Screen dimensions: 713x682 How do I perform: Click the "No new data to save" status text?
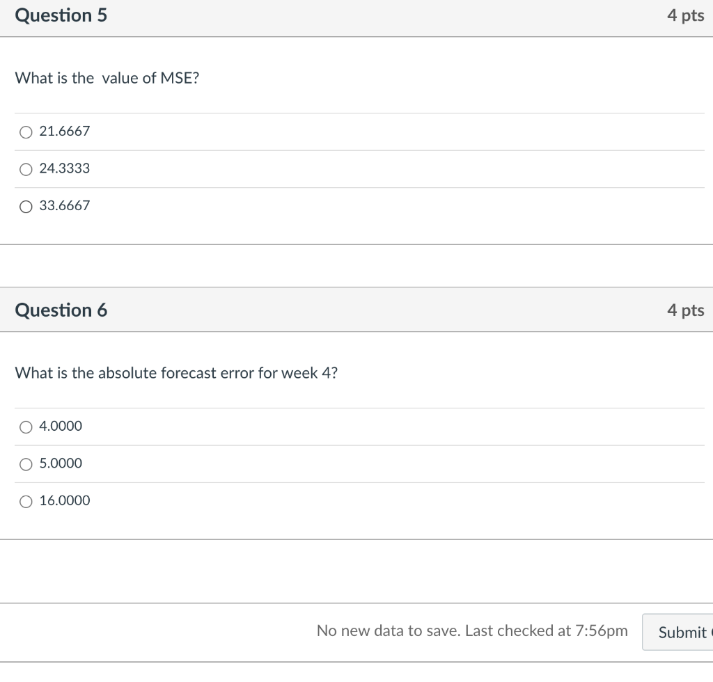[x=471, y=631]
